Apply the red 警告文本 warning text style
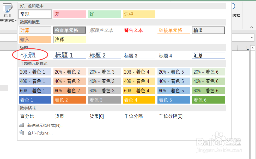The height and width of the screenshot is (159, 256). coord(139,30)
